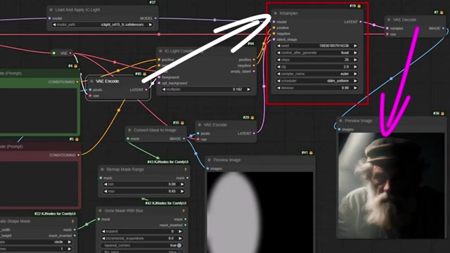Decrease Remap Mask Range max value
The height and width of the screenshot is (253, 450).
[x=105, y=191]
